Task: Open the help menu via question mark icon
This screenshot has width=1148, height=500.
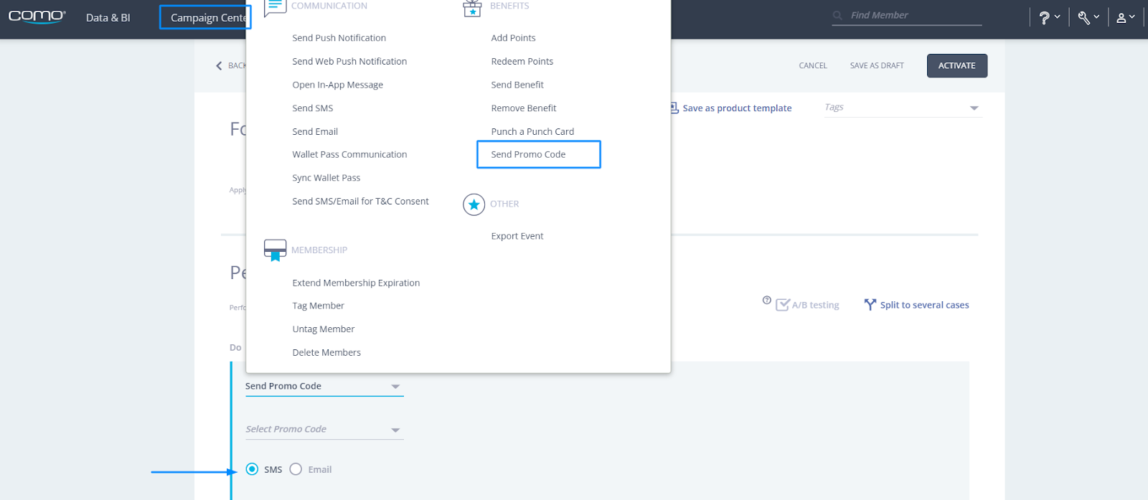Action: pos(1047,16)
